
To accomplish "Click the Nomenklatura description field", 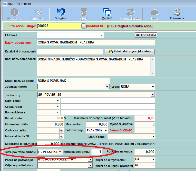I will coord(108,112).
